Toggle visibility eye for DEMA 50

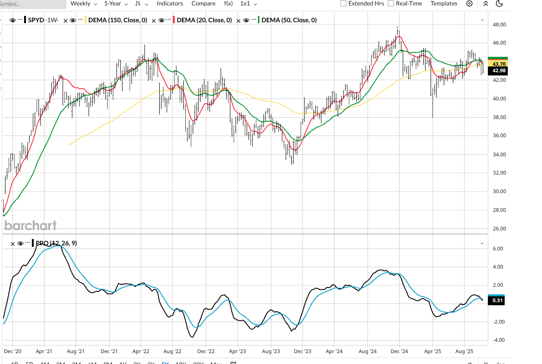(x=246, y=20)
